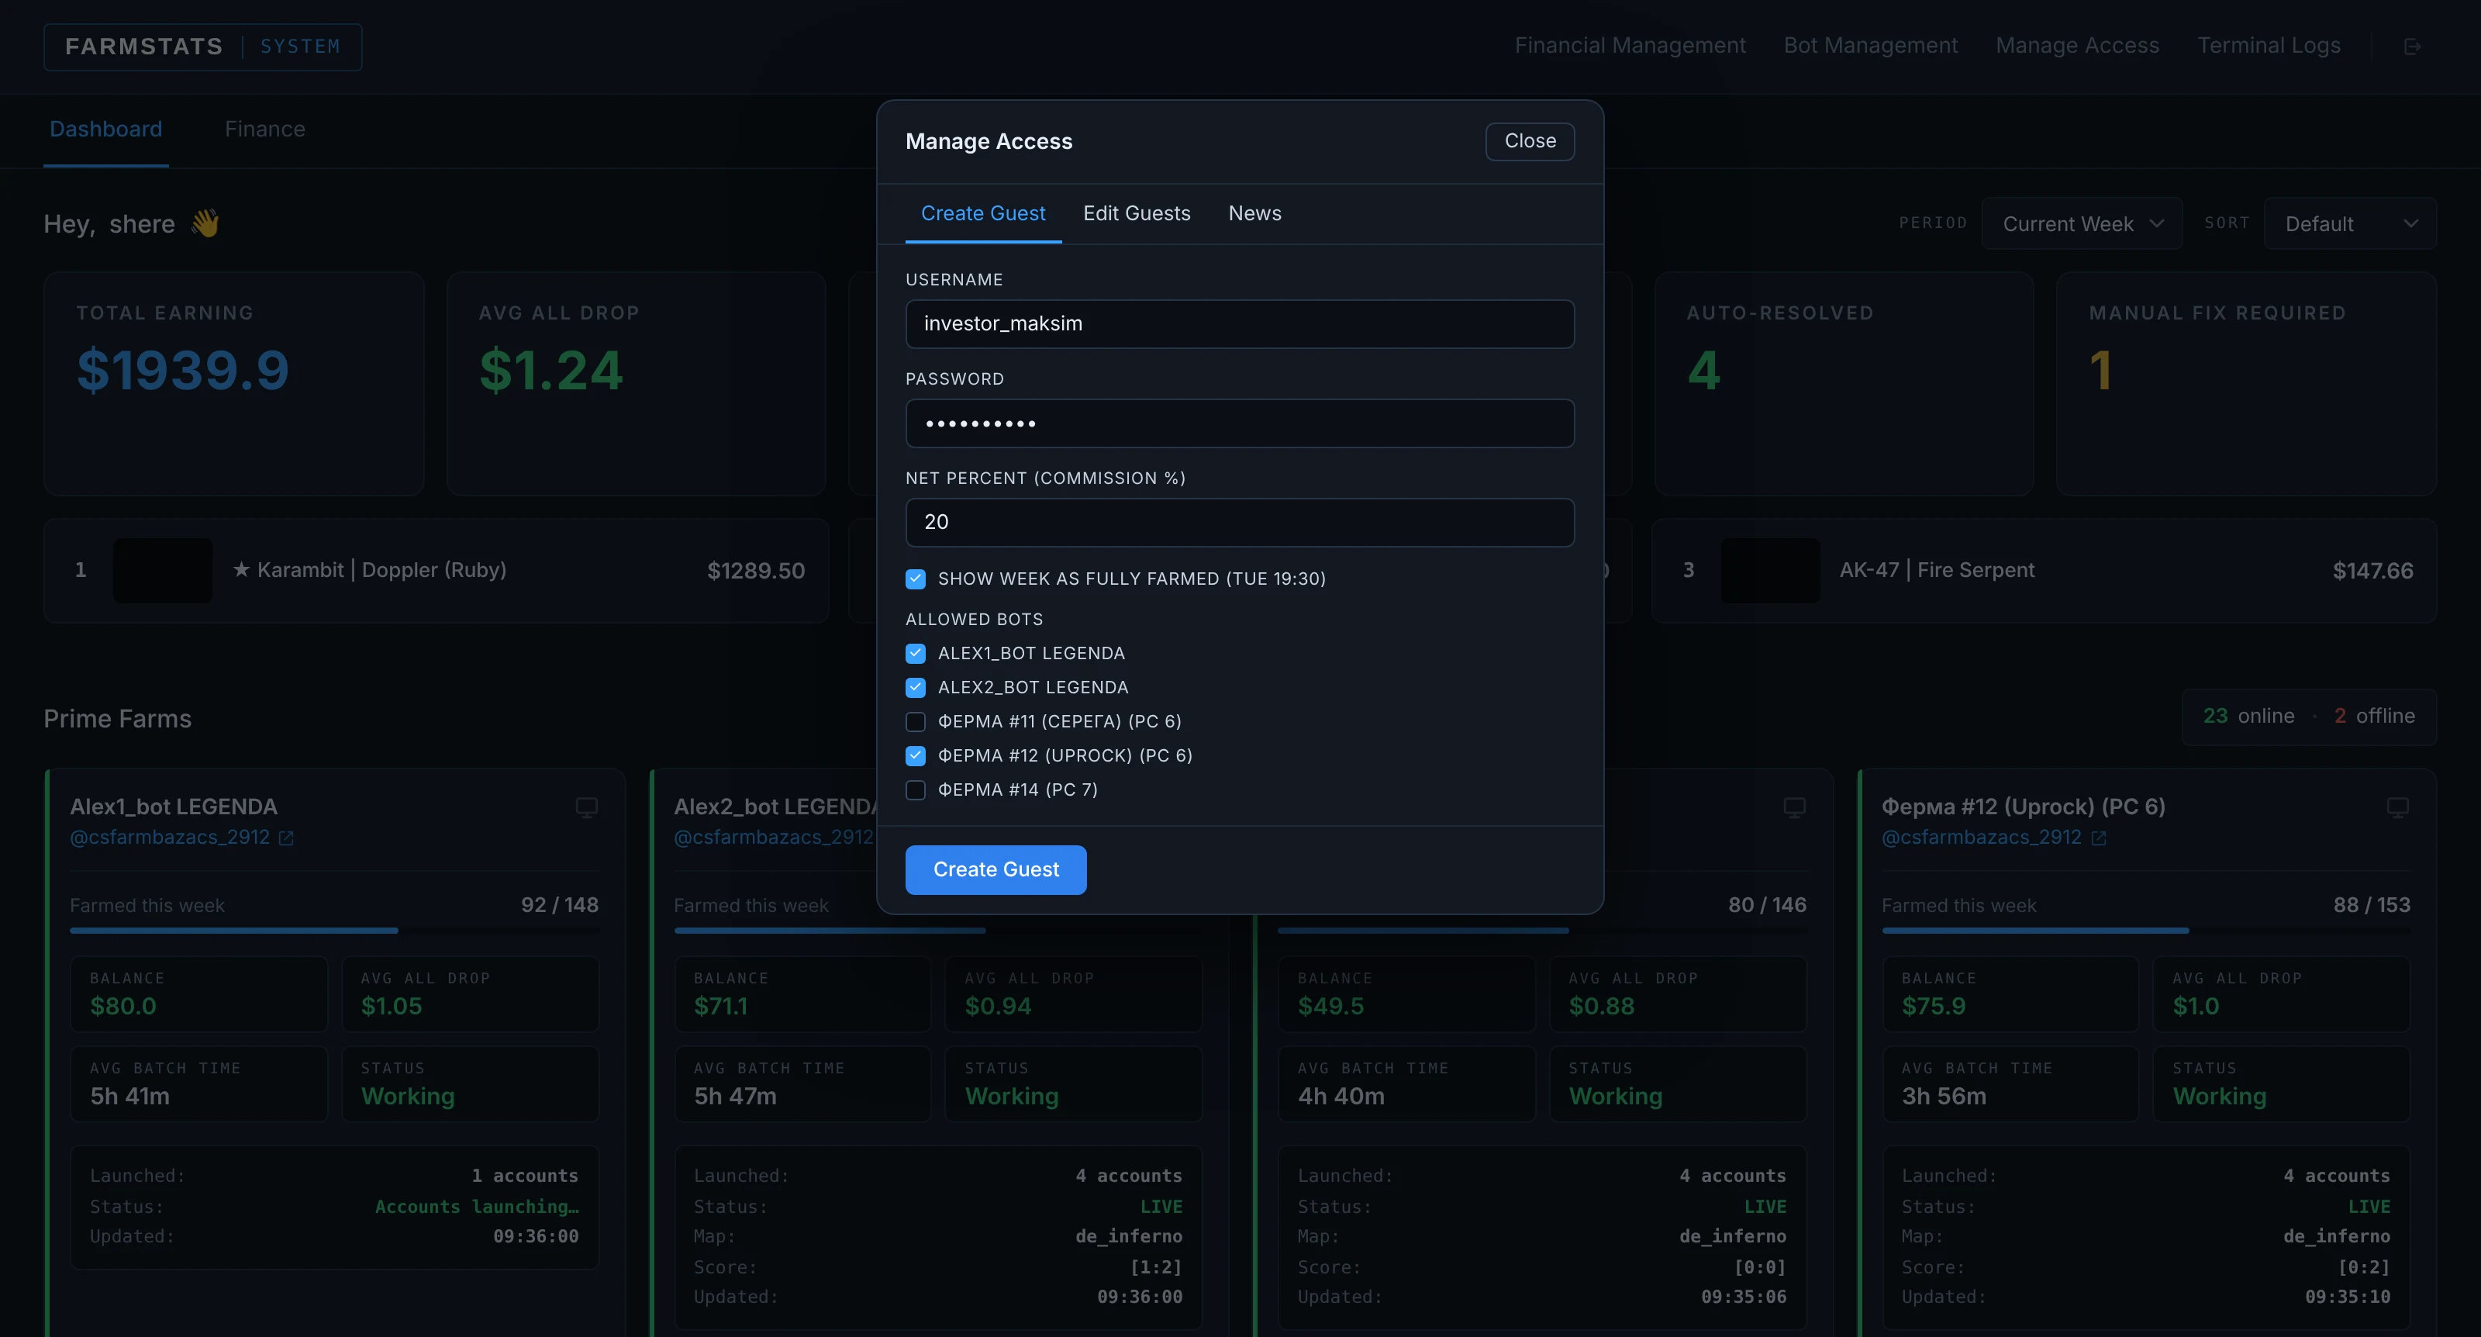The width and height of the screenshot is (2481, 1337).
Task: Open external link icon on Alex1_bot LEGENDA card
Action: click(286, 838)
